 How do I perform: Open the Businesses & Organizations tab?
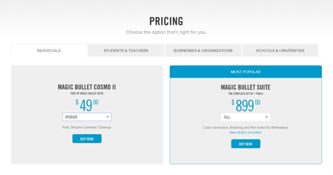(203, 50)
